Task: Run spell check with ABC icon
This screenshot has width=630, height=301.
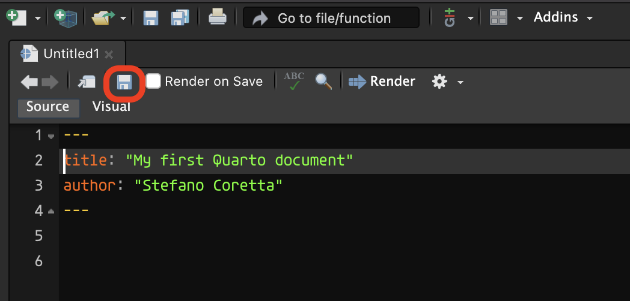Action: [x=294, y=81]
